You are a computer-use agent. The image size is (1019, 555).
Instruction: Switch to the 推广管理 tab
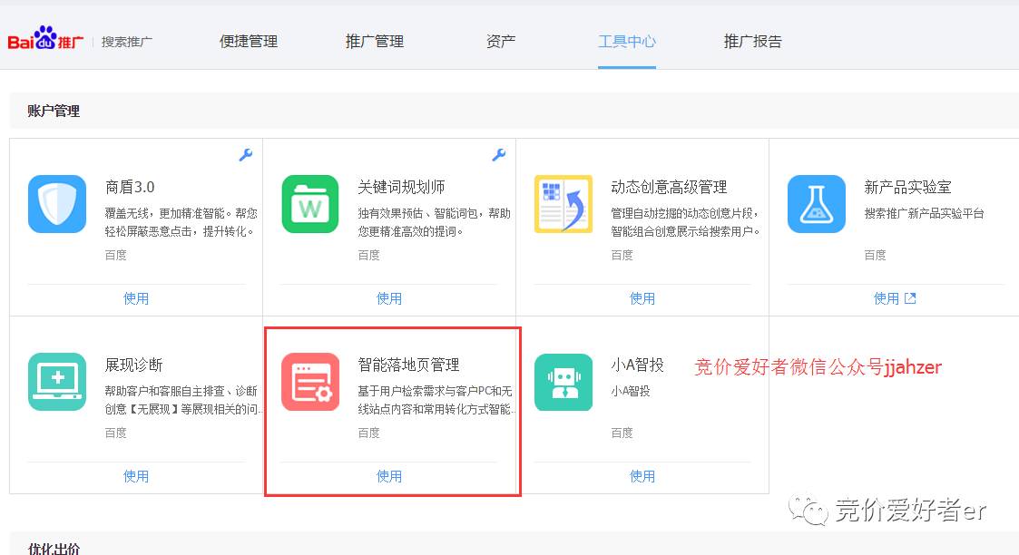[x=375, y=42]
